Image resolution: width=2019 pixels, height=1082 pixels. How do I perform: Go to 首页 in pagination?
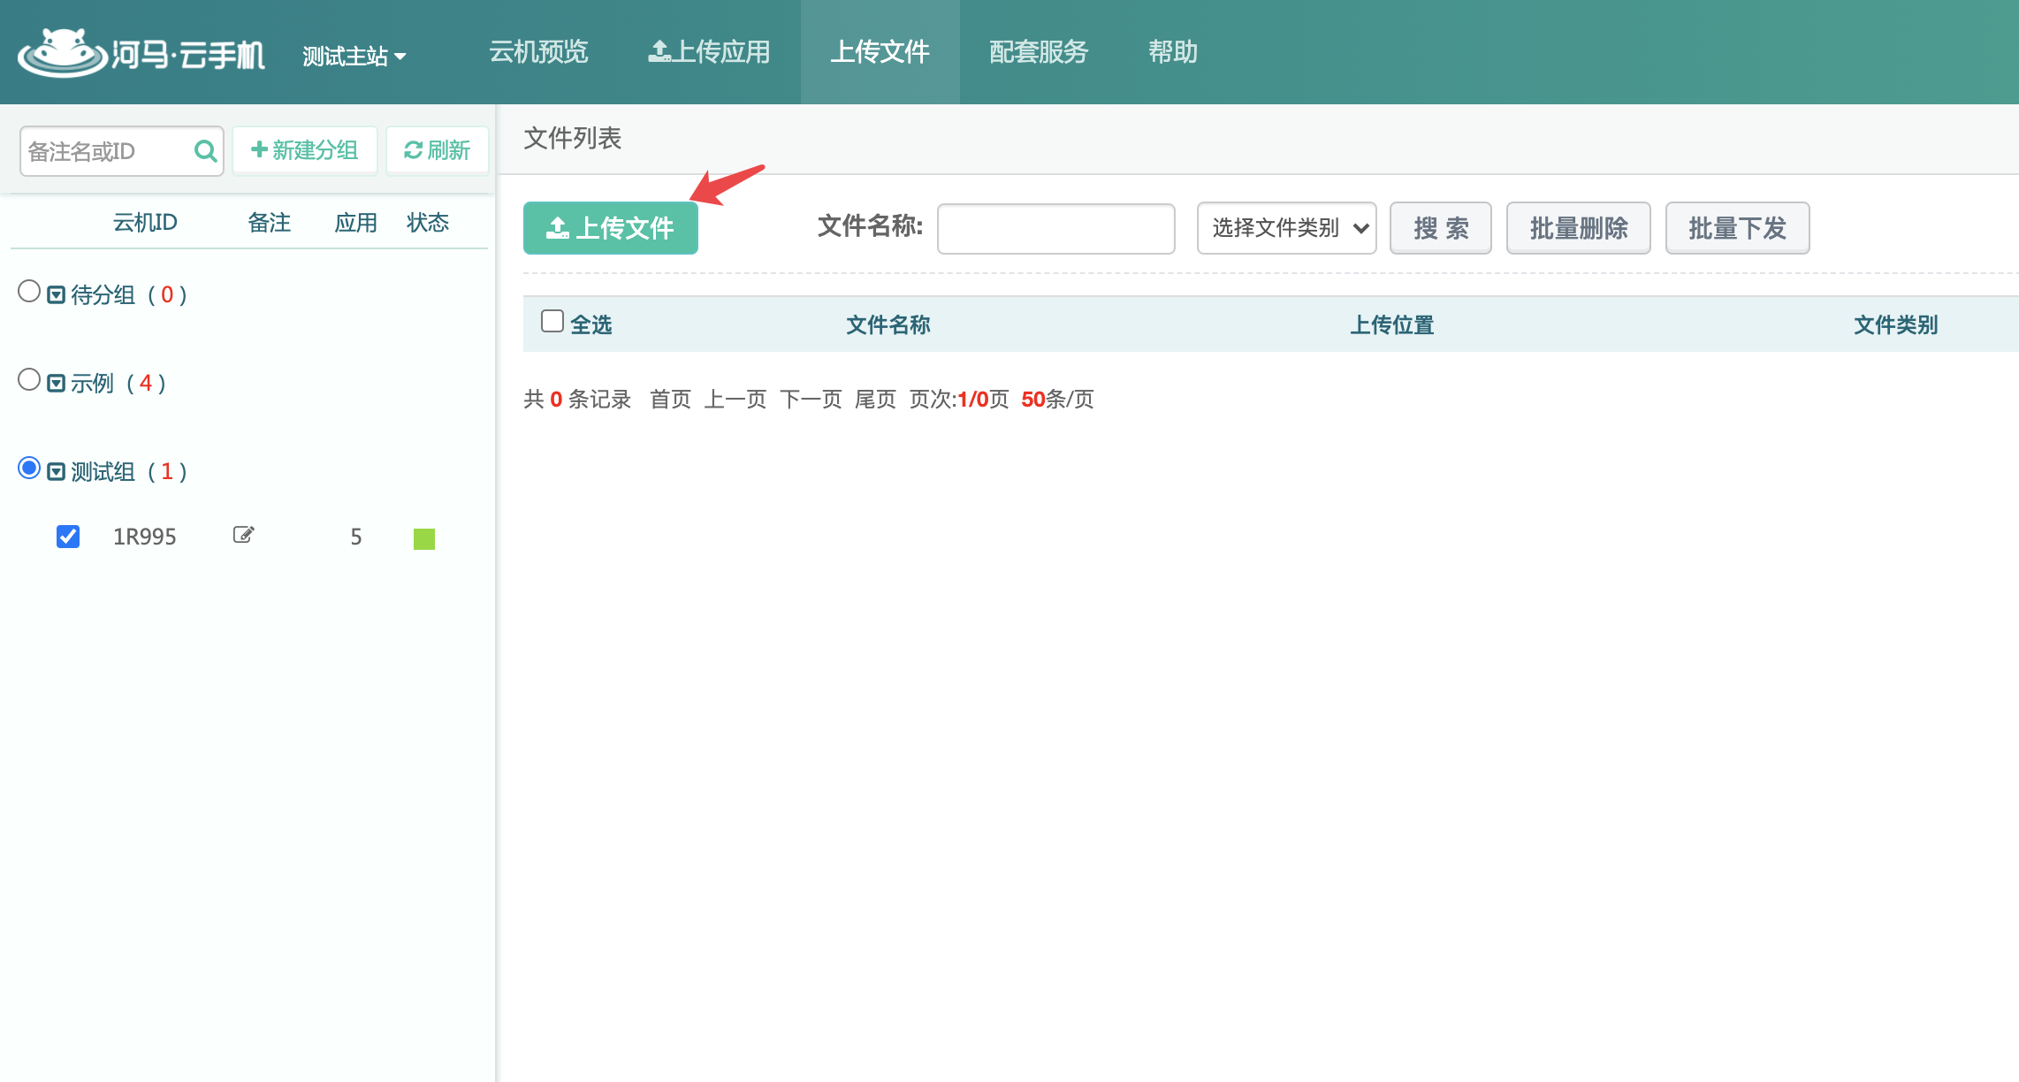pyautogui.click(x=671, y=400)
